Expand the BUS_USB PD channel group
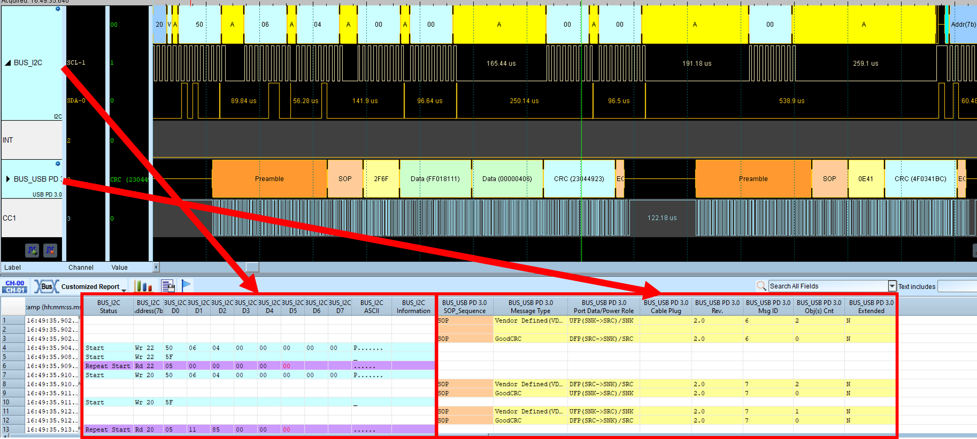This screenshot has width=977, height=439. coord(8,179)
